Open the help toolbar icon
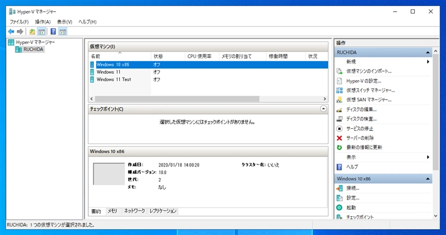This screenshot has width=446, height=235. pyautogui.click(x=53, y=32)
